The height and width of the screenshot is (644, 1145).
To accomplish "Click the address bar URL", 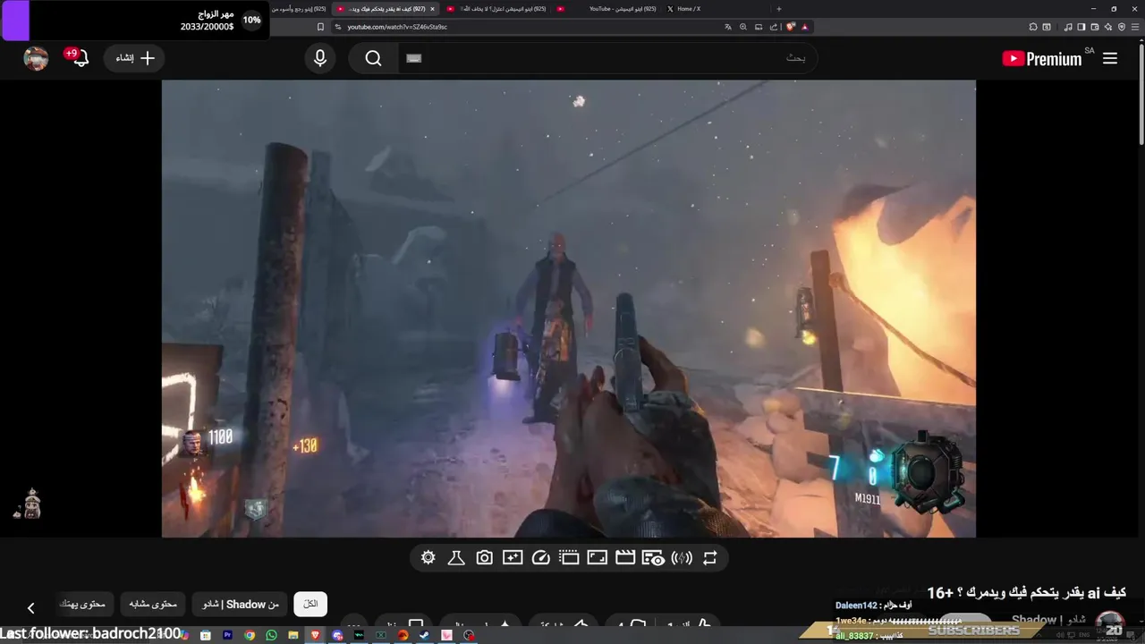I will [397, 27].
